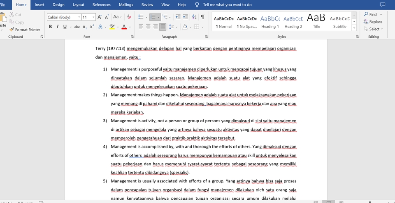
Task: Apply the Subtitle style
Action: (x=339, y=22)
